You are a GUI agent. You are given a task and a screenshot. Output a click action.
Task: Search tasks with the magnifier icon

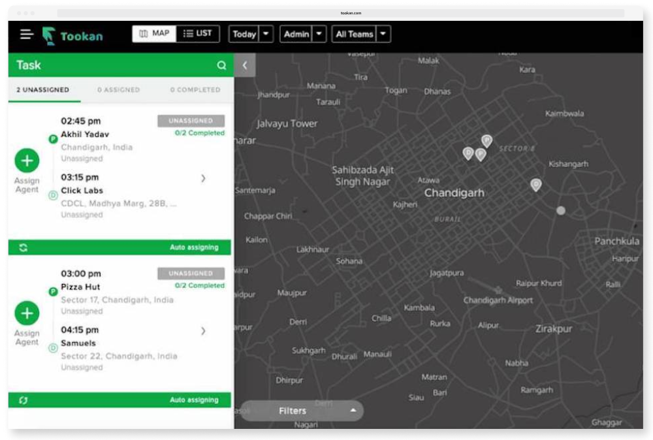pos(221,65)
